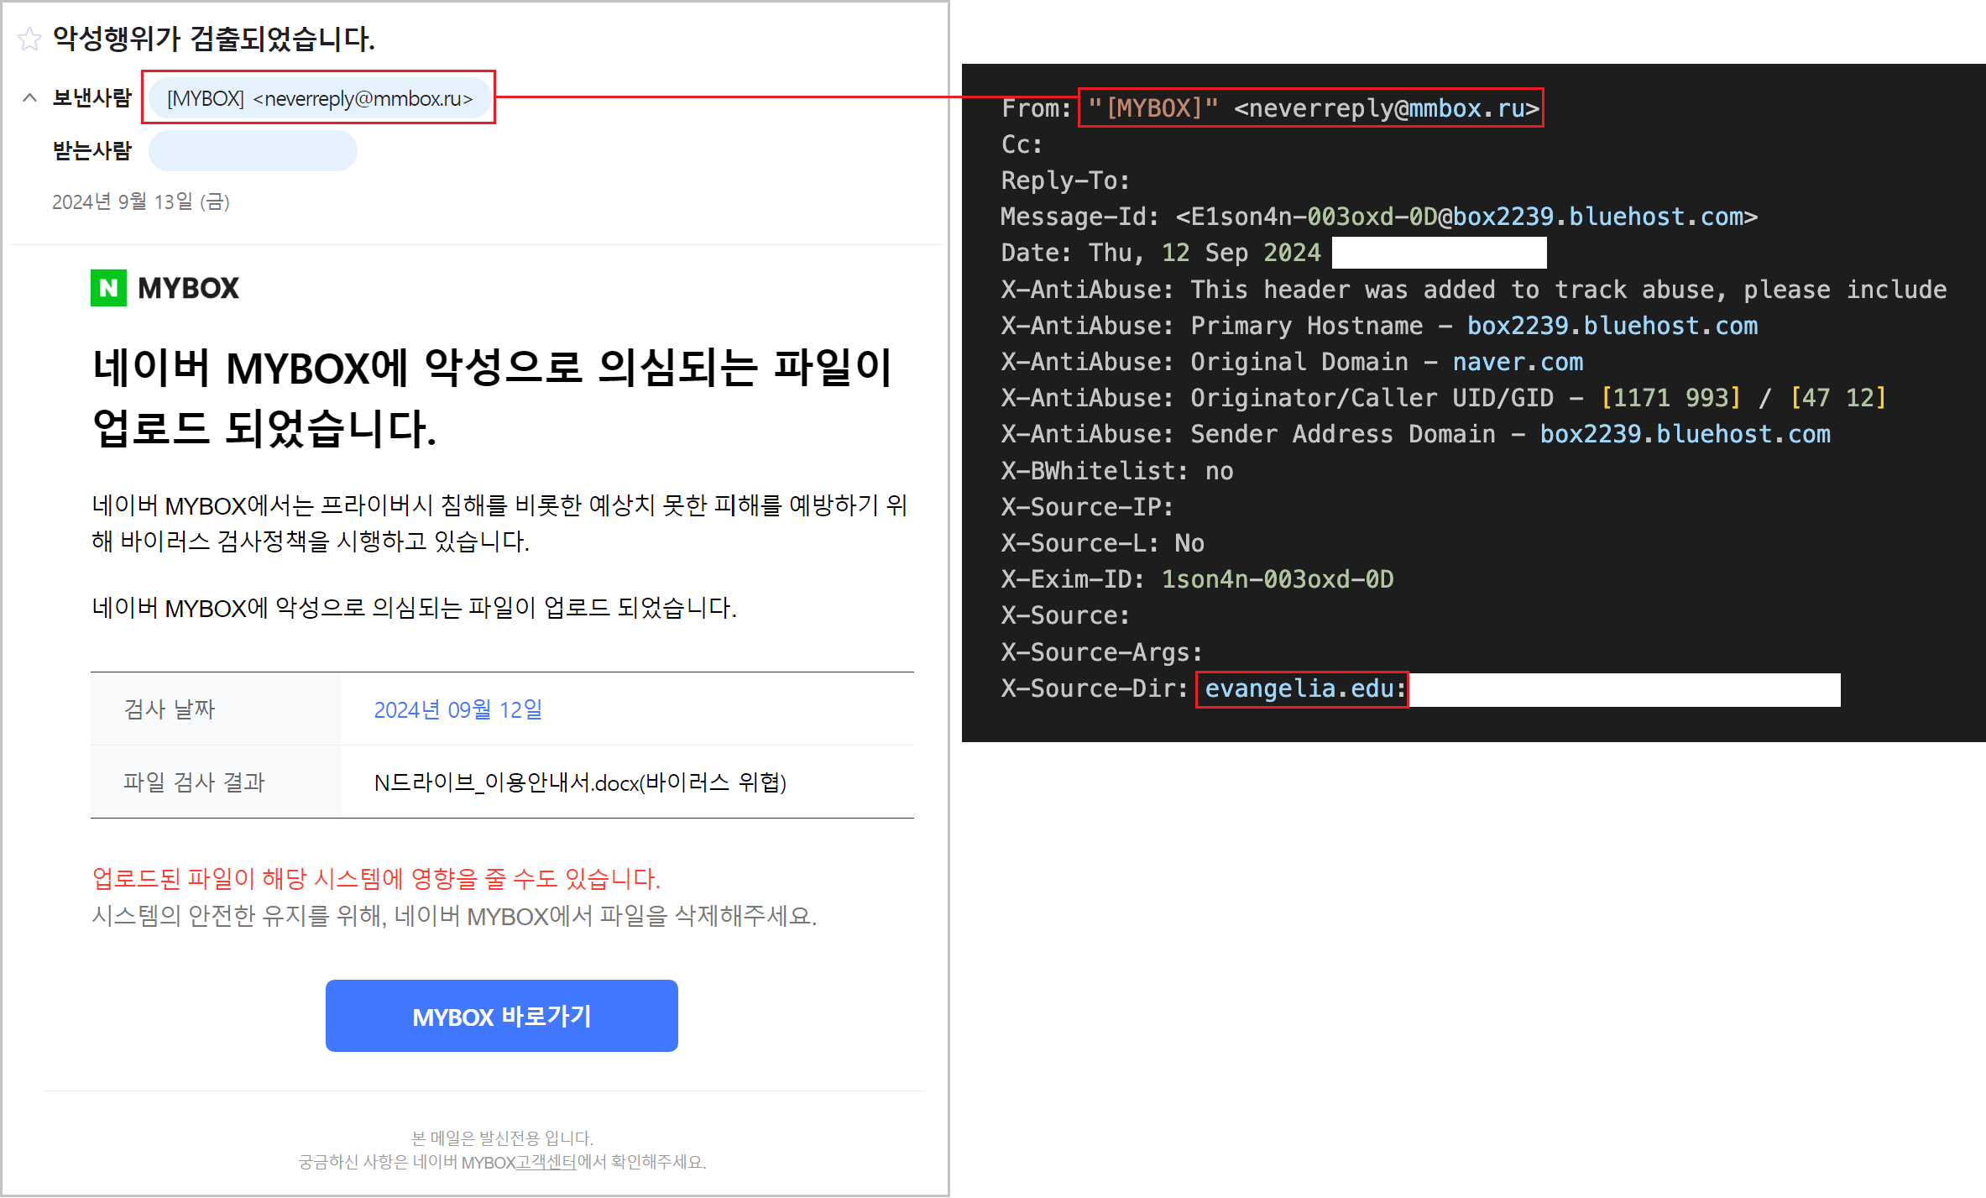Click sender chip [MYBOX] neverreply@mmbox.ru
Image resolution: width=1986 pixels, height=1198 pixels.
pyautogui.click(x=320, y=98)
